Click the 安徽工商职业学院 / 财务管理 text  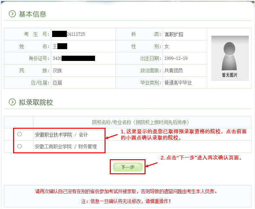click(x=66, y=146)
